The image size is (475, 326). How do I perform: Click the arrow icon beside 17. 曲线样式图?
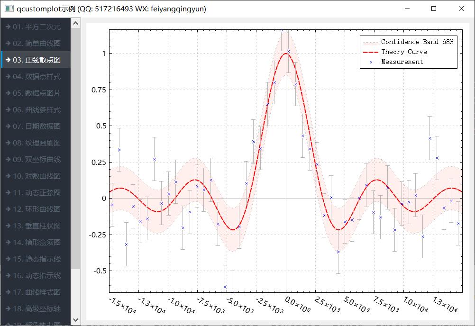(8, 292)
